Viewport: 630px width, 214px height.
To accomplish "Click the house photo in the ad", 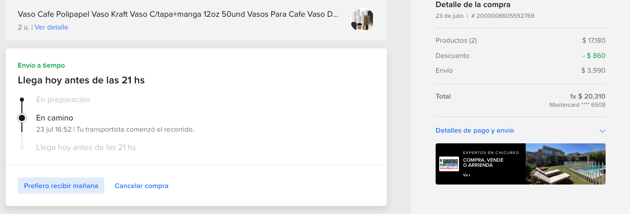I will coord(565,164).
